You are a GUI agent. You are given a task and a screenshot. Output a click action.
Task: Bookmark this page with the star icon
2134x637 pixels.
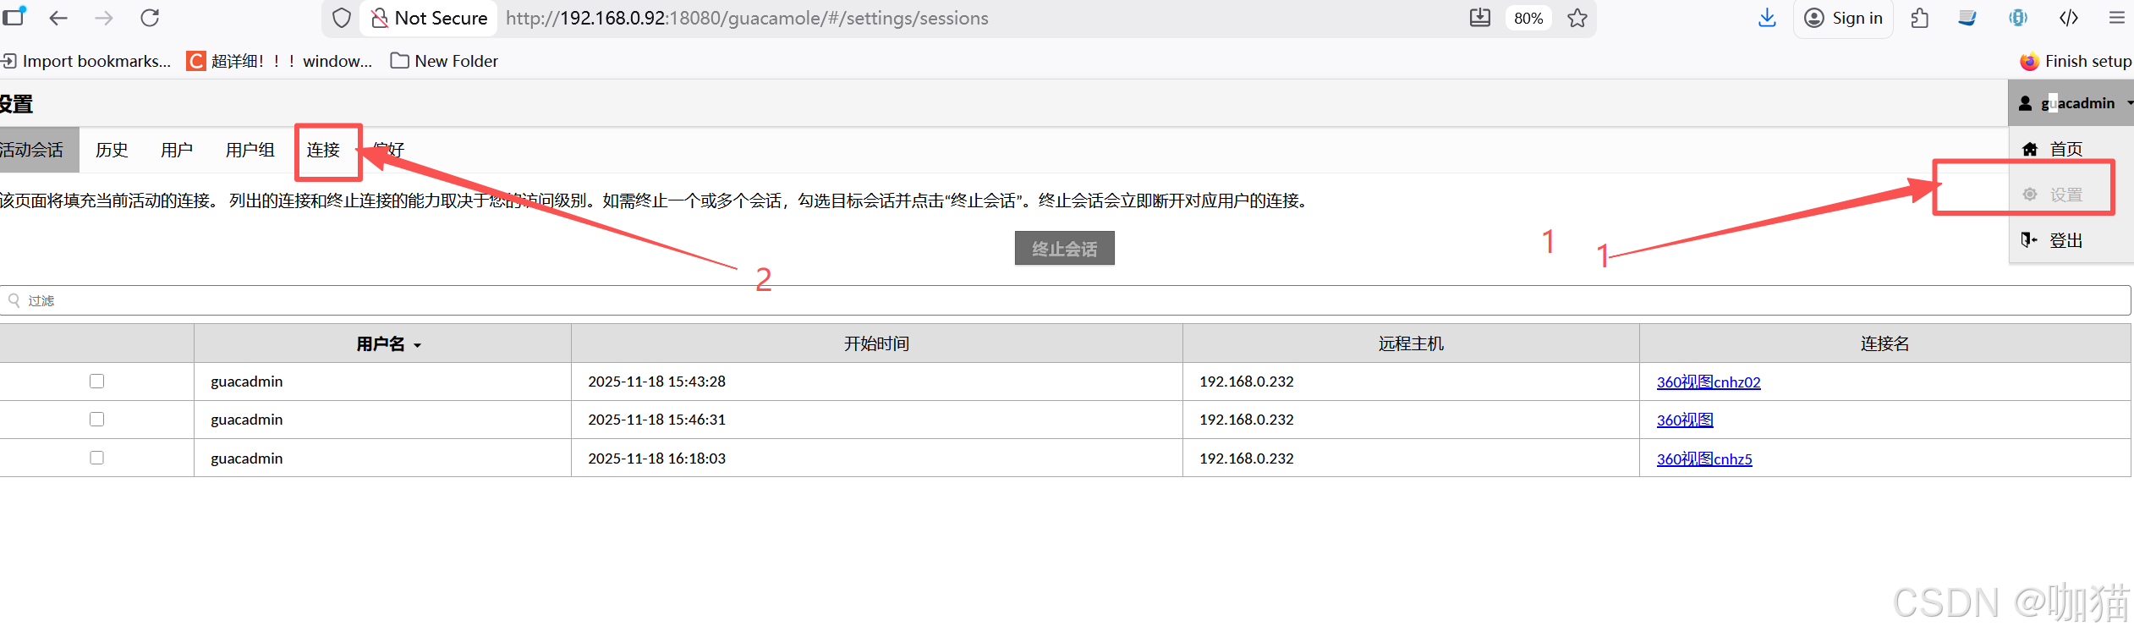point(1577,18)
